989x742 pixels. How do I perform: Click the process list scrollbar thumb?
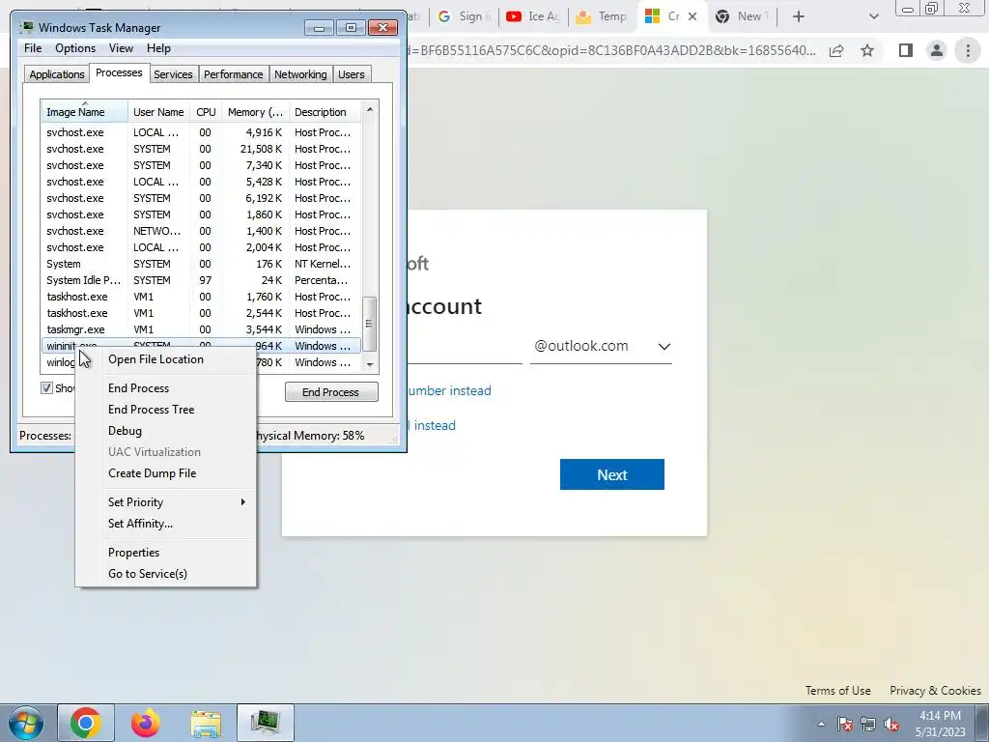coord(370,324)
